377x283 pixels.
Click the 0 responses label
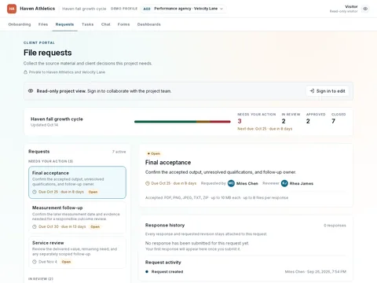[x=335, y=226]
